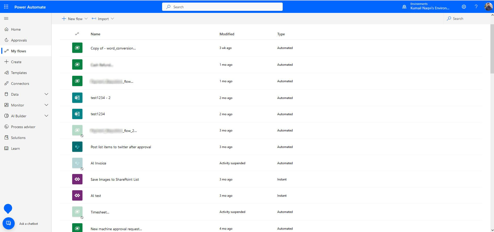Screen dimensions: 494x232
Task: Expand the AI Builder section chevron
Action: (x=46, y=116)
